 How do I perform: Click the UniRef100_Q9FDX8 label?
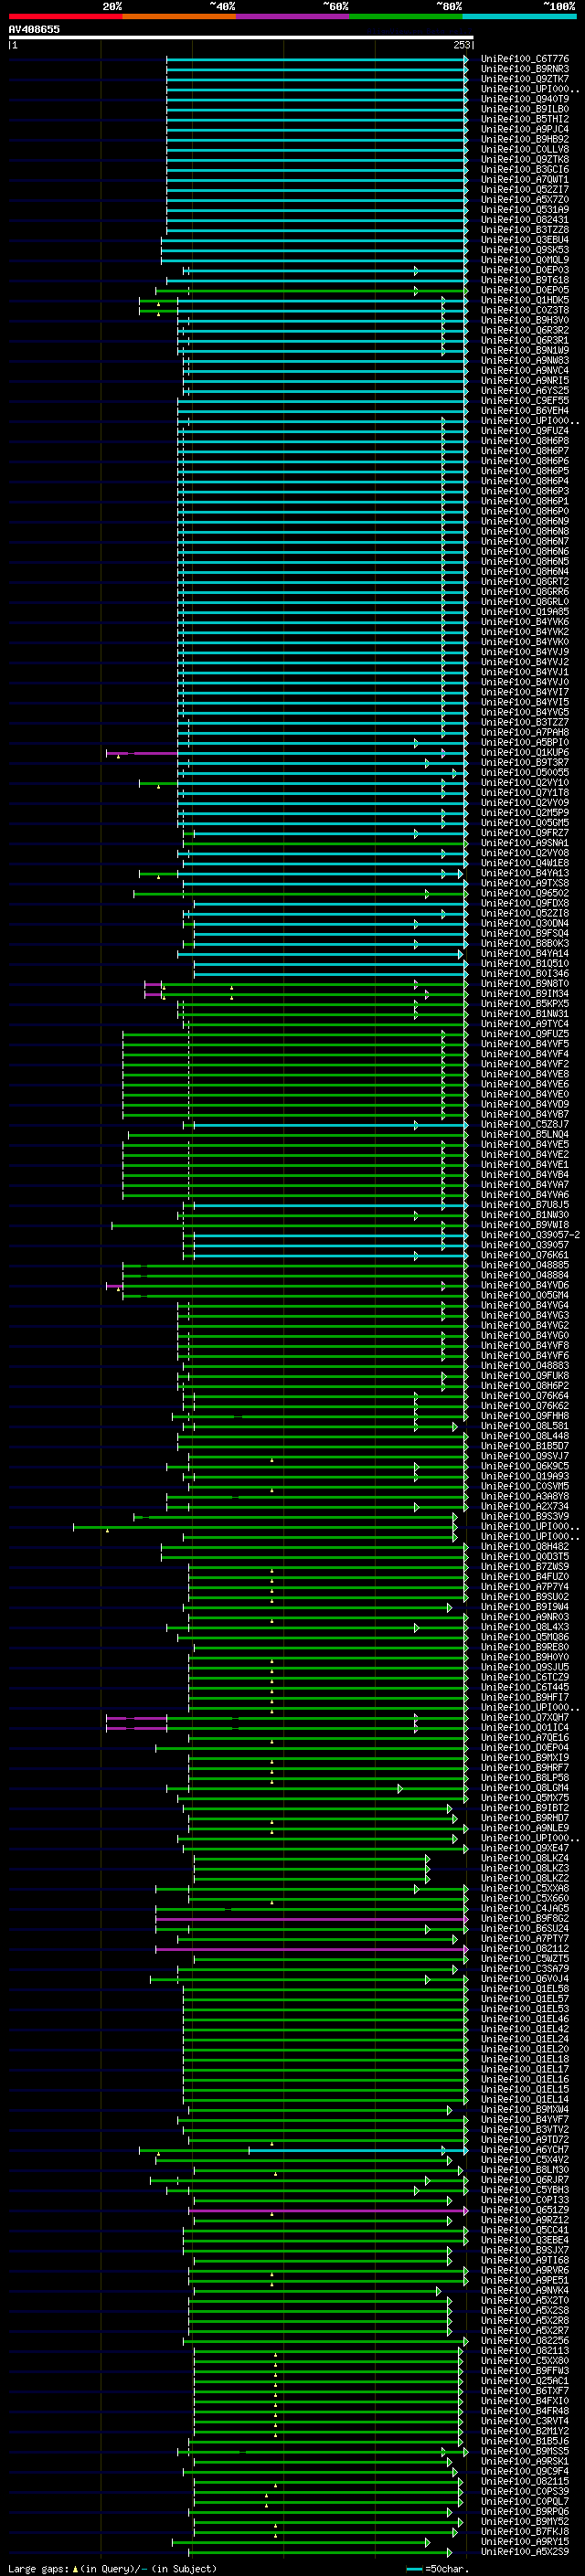525,903
